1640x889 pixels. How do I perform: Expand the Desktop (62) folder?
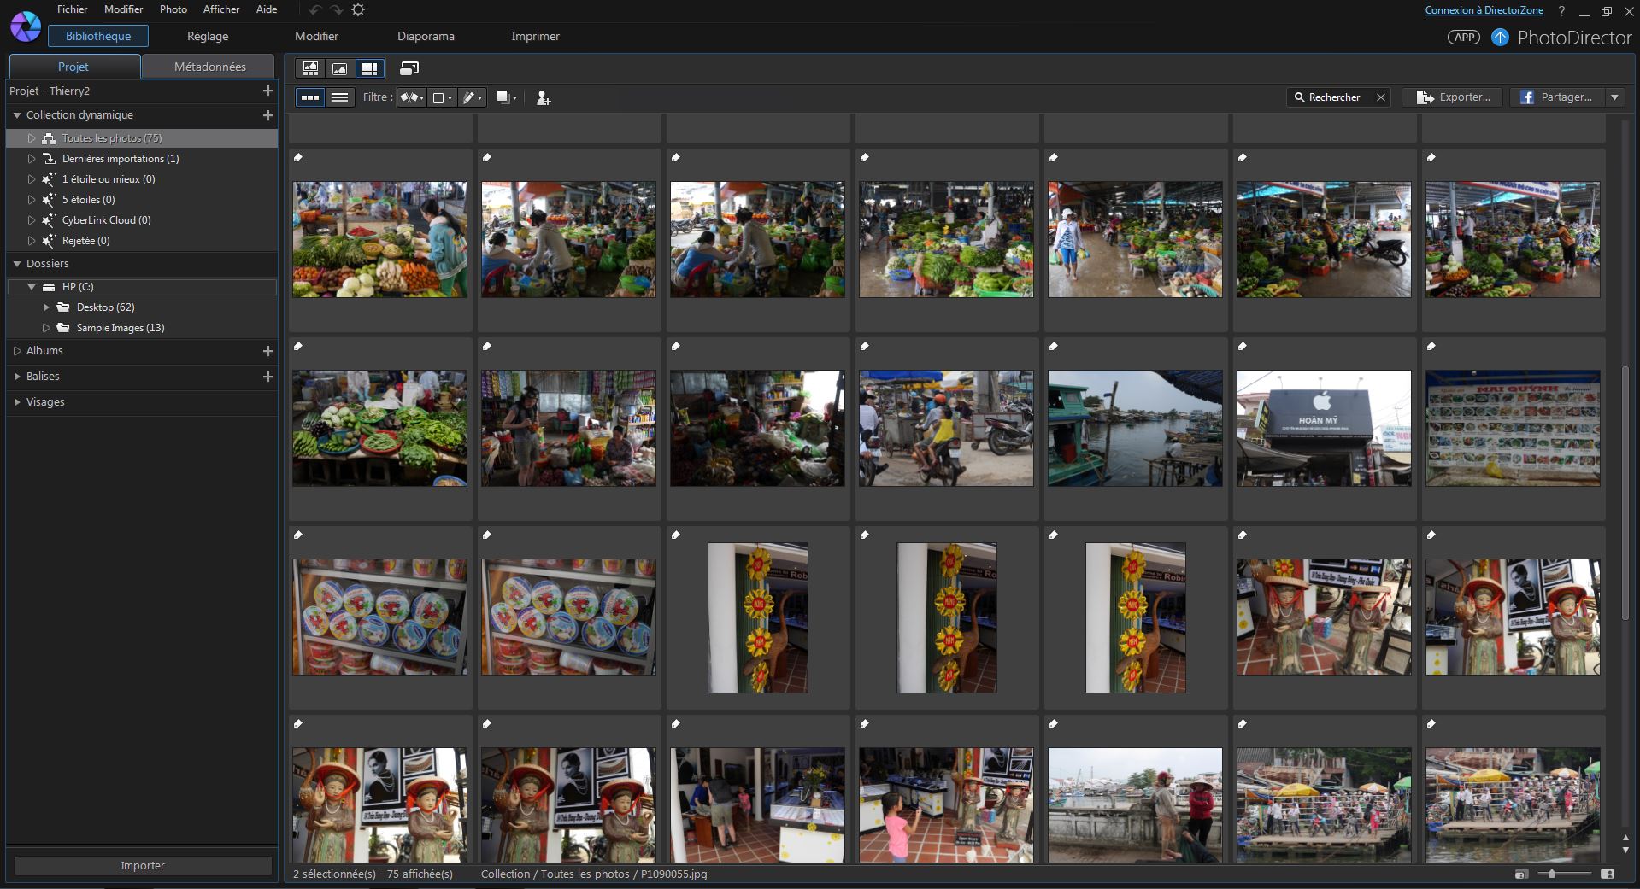coord(46,307)
